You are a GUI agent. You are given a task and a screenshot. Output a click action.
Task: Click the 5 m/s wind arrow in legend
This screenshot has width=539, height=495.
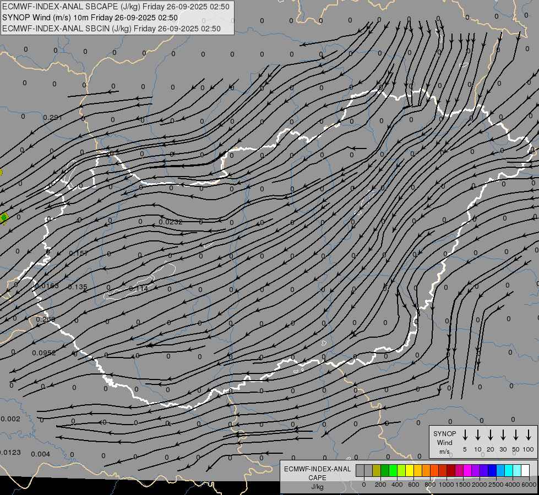click(465, 435)
